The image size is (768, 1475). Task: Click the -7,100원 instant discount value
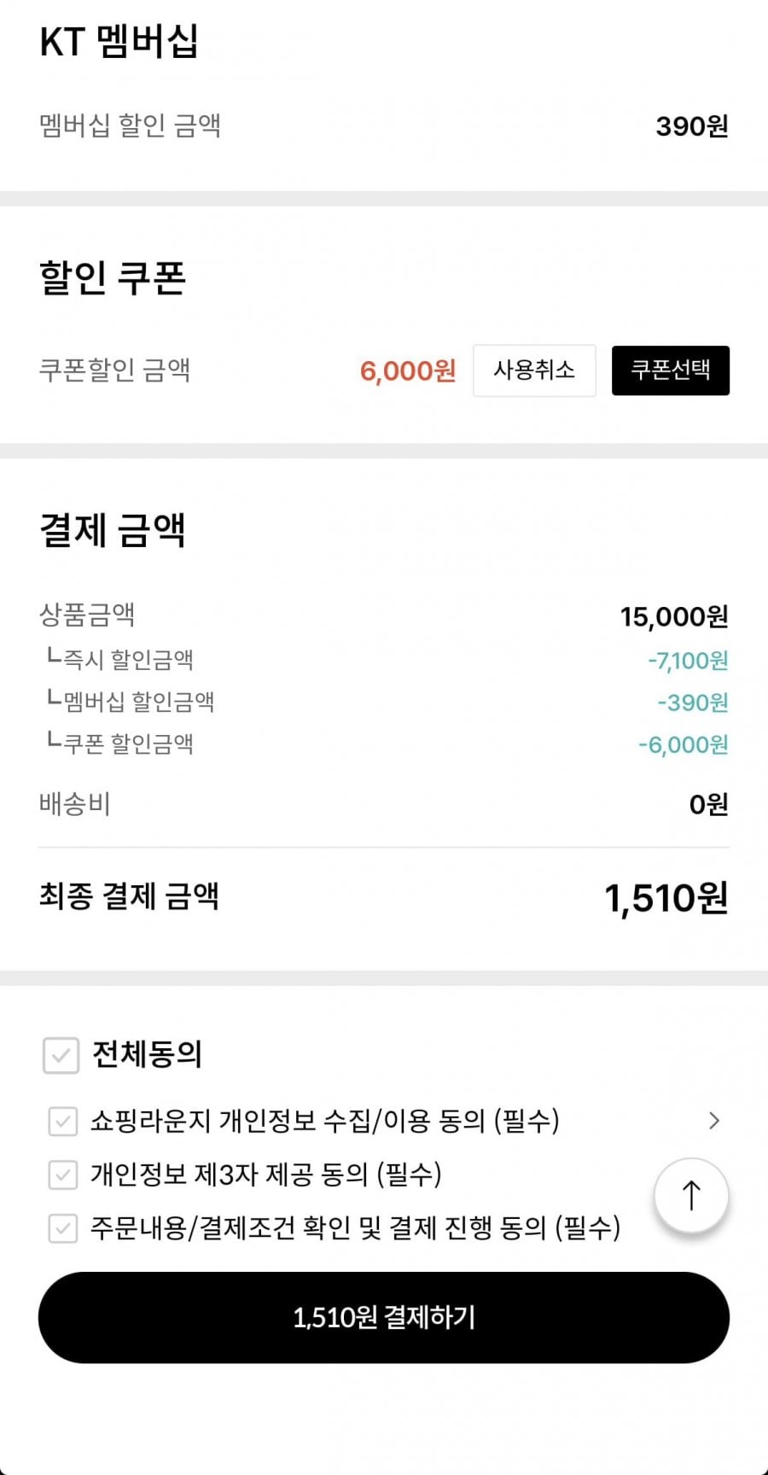coord(688,661)
